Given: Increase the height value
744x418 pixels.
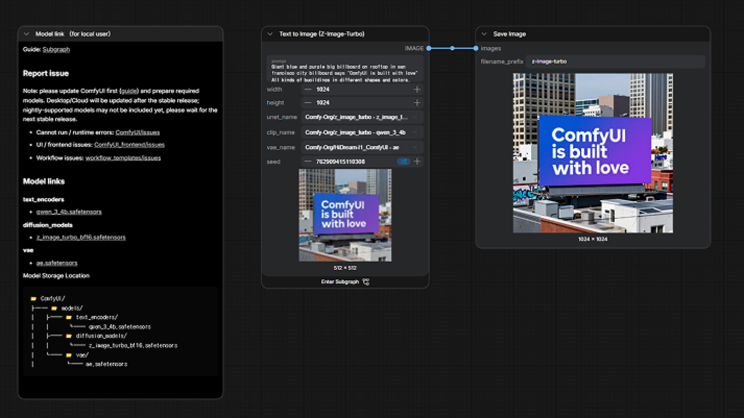Looking at the screenshot, I should click(x=417, y=103).
